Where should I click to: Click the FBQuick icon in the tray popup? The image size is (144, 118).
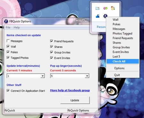105,16
